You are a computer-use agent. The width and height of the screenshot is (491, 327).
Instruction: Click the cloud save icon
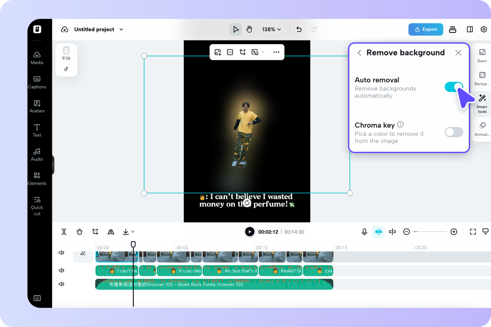pyautogui.click(x=65, y=29)
